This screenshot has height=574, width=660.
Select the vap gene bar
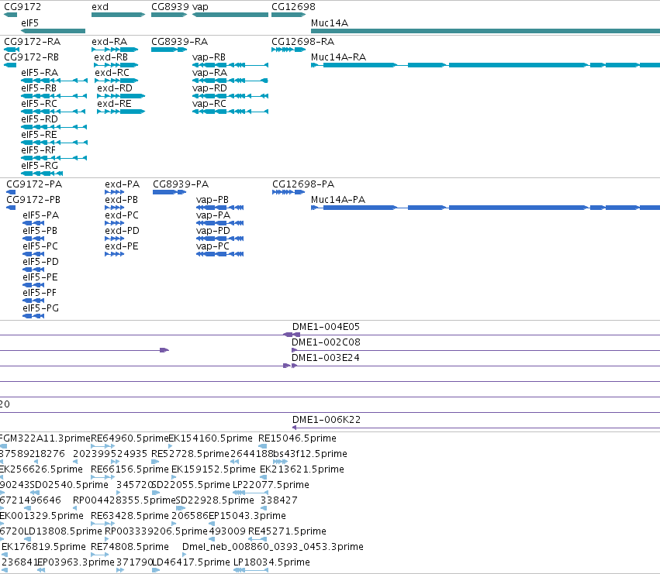[x=230, y=15]
